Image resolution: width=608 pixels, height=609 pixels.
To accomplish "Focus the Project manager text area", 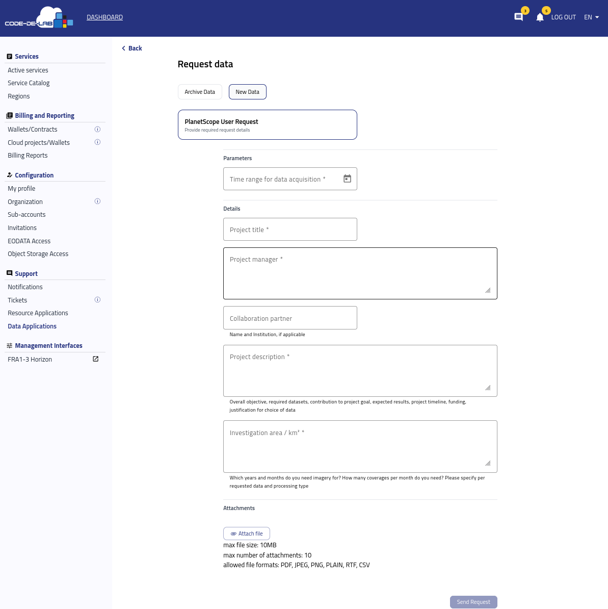I will 360,273.
